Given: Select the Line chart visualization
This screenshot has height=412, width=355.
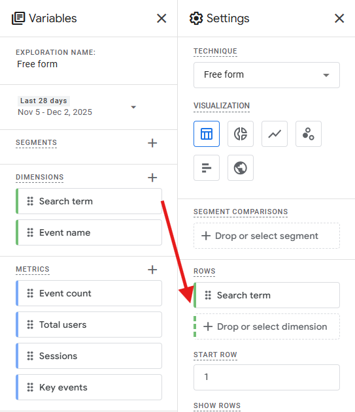Looking at the screenshot, I should pos(275,134).
